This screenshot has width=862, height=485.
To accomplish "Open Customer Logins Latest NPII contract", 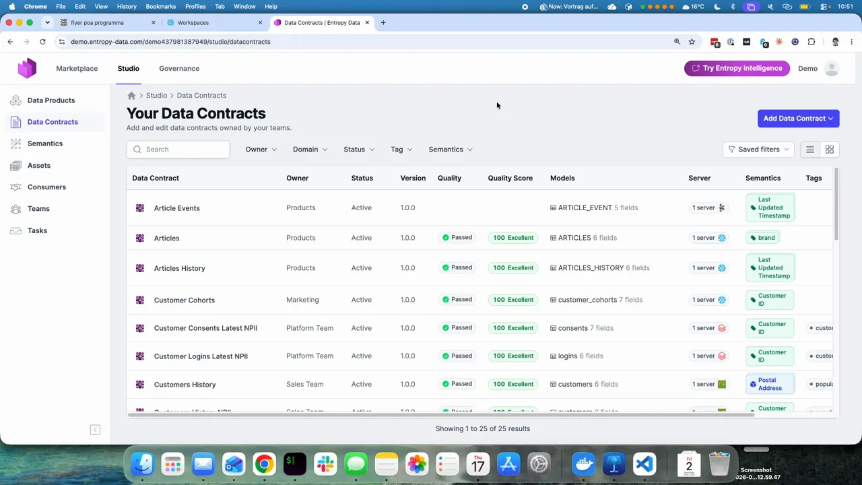I will (201, 356).
